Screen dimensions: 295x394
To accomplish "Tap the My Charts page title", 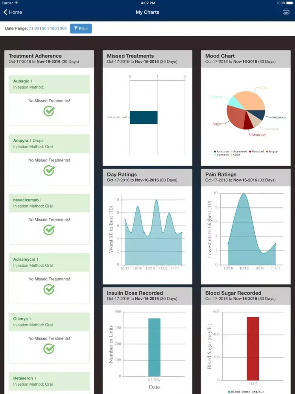I will coord(147,12).
